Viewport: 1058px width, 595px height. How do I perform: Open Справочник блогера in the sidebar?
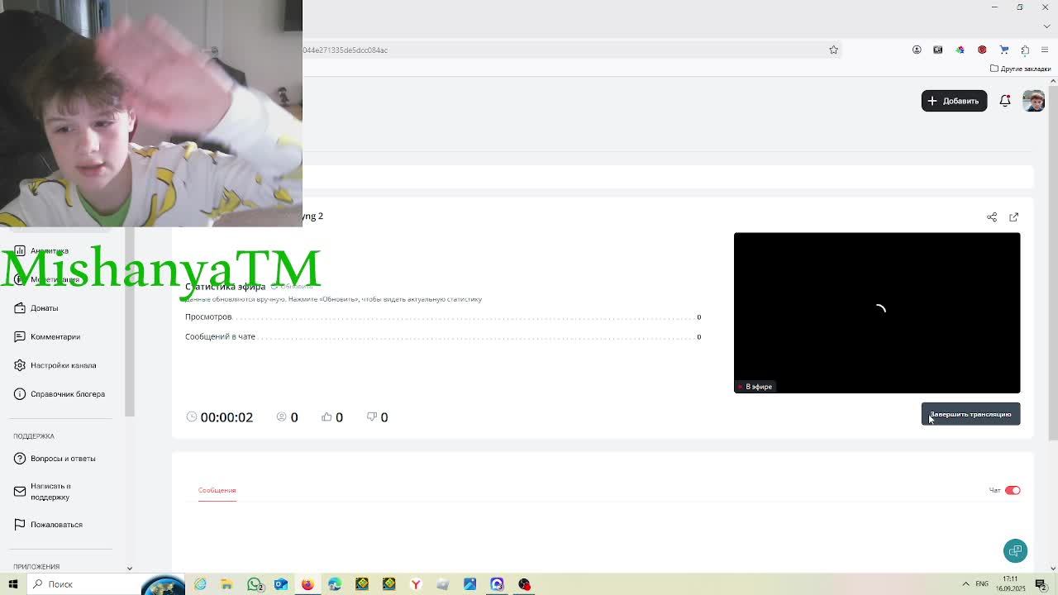point(60,393)
